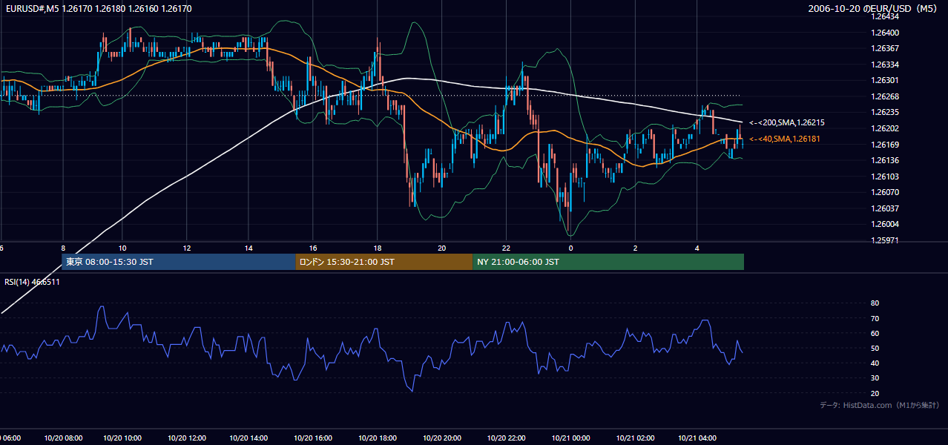Click the 10/20 20:00 date label
The width and height of the screenshot is (948, 445).
click(x=441, y=438)
